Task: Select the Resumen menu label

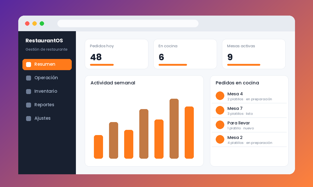Action: pos(45,64)
